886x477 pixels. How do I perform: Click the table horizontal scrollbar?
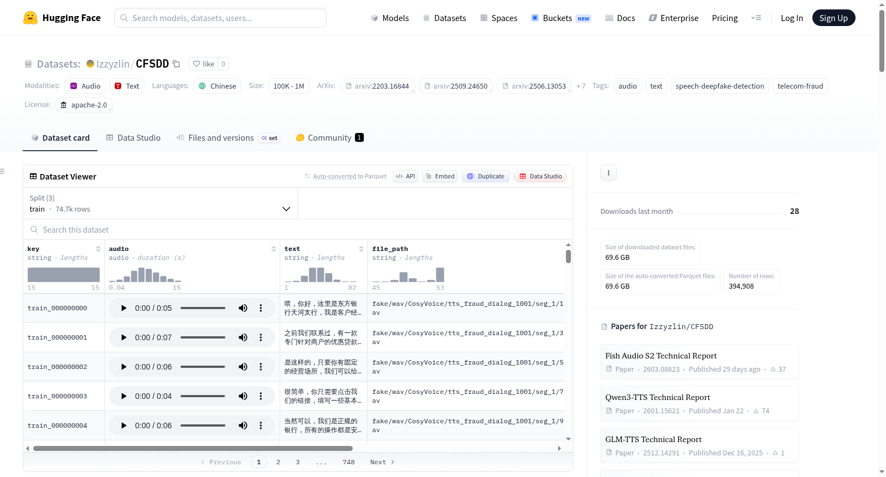tap(193, 448)
